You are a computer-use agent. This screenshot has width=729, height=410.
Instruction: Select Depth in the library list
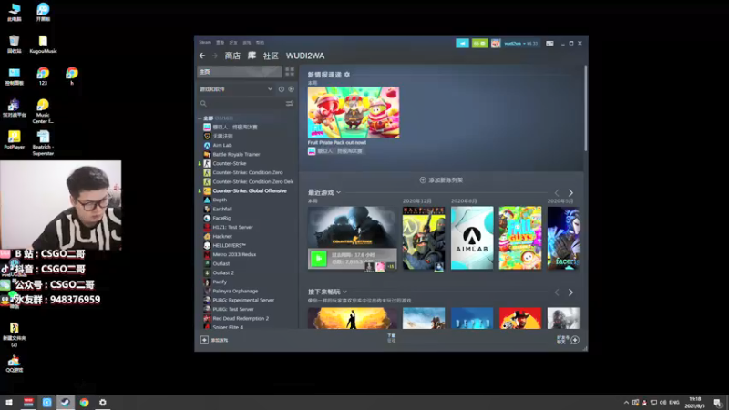click(x=220, y=200)
